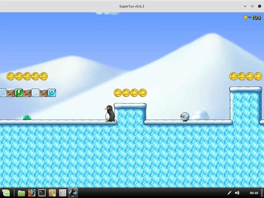Viewport: 264px width, 198px height.
Task: Click the snowball enemy with eyes
Action: (185, 117)
